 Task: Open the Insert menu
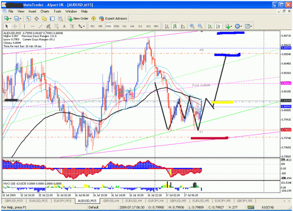[x=32, y=11]
